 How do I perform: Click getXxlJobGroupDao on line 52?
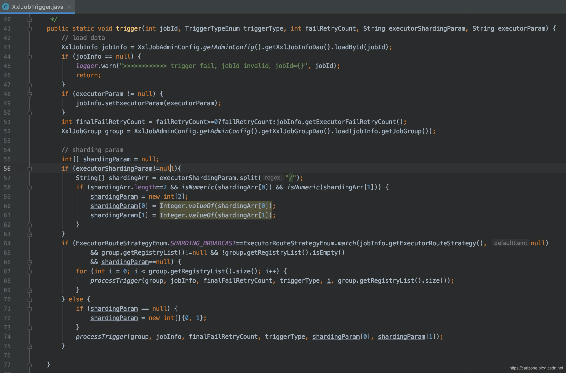[292, 131]
